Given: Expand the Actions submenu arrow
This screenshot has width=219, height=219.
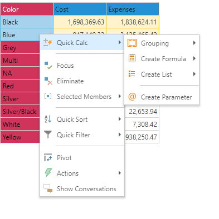Looking at the screenshot, I should click(x=120, y=173).
